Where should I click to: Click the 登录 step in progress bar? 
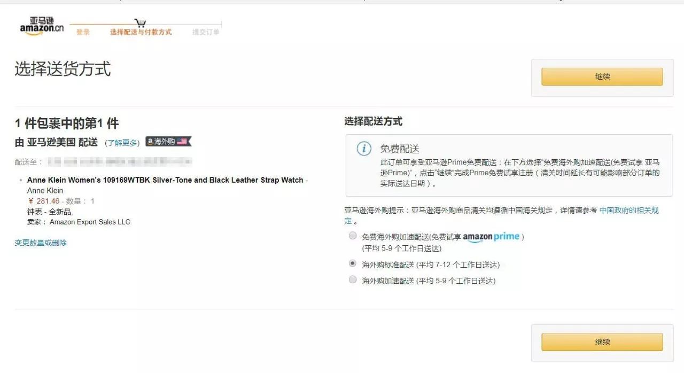[x=83, y=32]
